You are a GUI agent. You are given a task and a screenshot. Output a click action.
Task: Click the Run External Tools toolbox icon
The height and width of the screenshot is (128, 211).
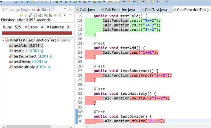(85, 2)
